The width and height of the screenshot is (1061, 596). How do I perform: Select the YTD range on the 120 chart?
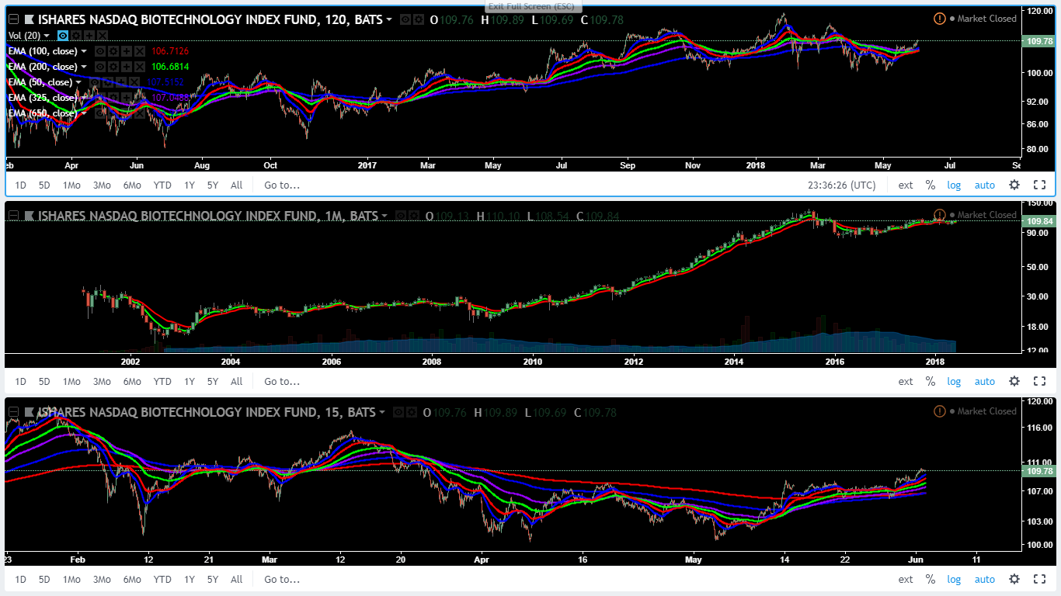[x=162, y=185]
